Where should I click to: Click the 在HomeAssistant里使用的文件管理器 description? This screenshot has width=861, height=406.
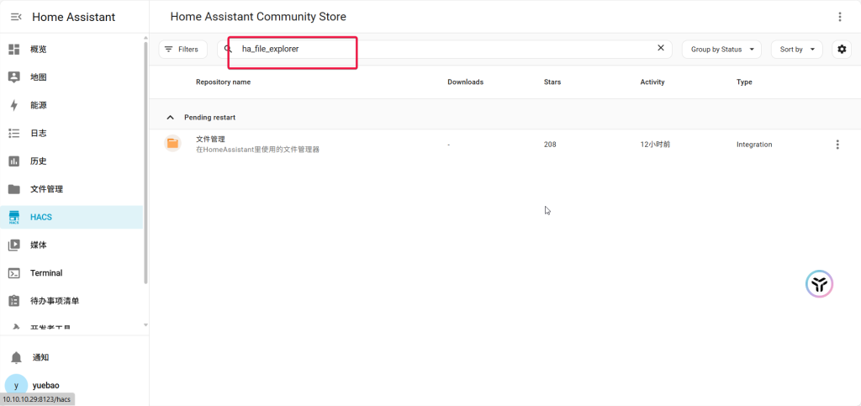point(257,150)
